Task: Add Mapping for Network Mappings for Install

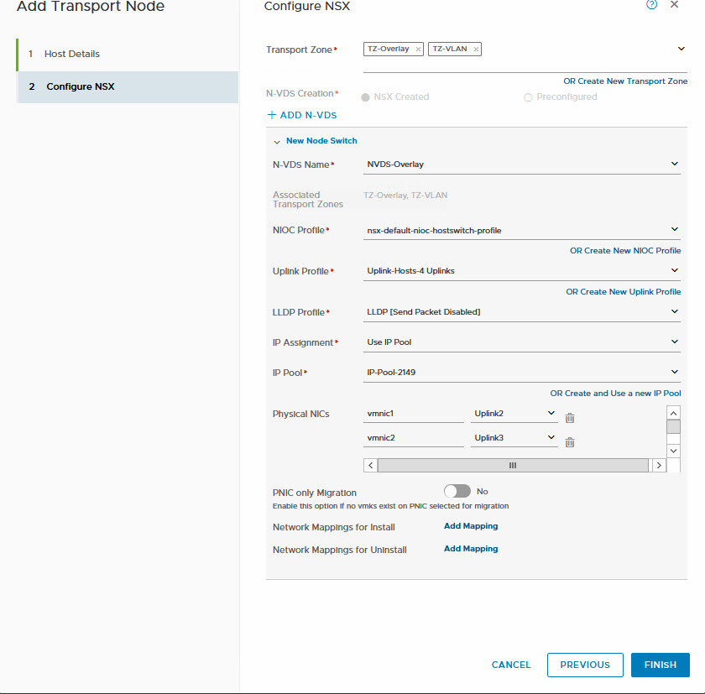Action: (x=471, y=526)
